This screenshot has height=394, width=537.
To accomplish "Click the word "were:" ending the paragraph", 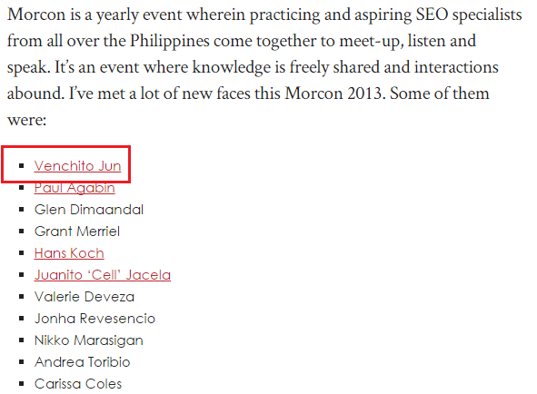I will (26, 120).
